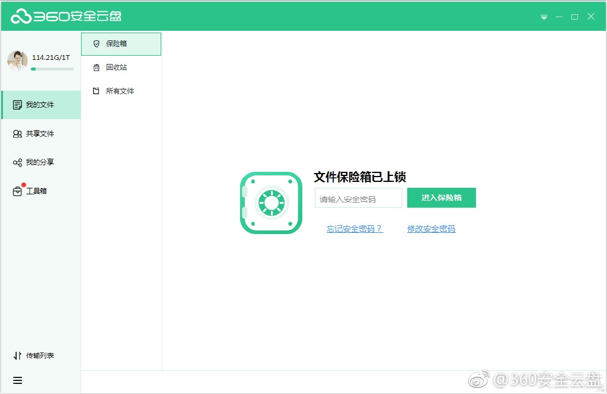Click the storage usage progress bar
The height and width of the screenshot is (394, 607).
click(x=52, y=69)
